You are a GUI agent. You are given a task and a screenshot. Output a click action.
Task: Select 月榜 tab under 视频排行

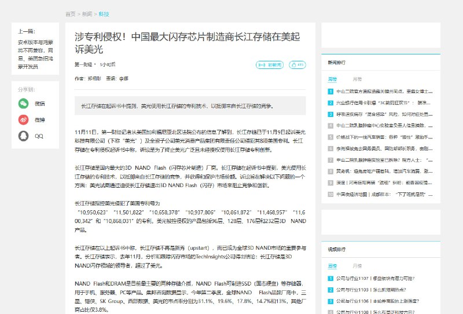[357, 266]
